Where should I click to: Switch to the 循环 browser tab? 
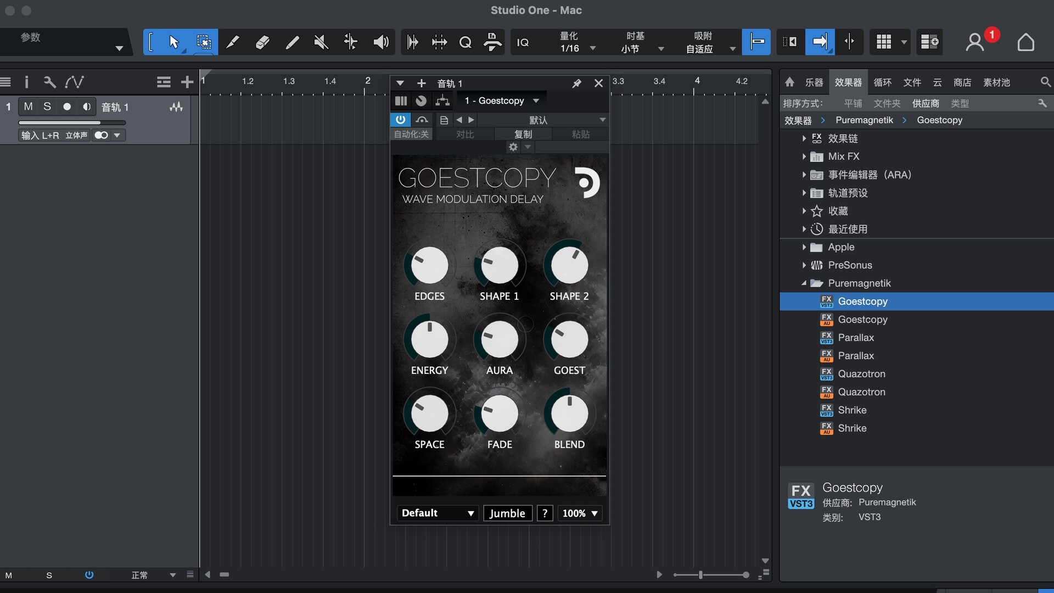(882, 82)
